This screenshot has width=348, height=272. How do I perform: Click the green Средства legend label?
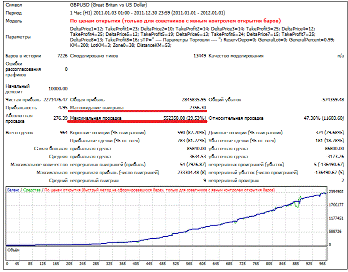[31, 190]
